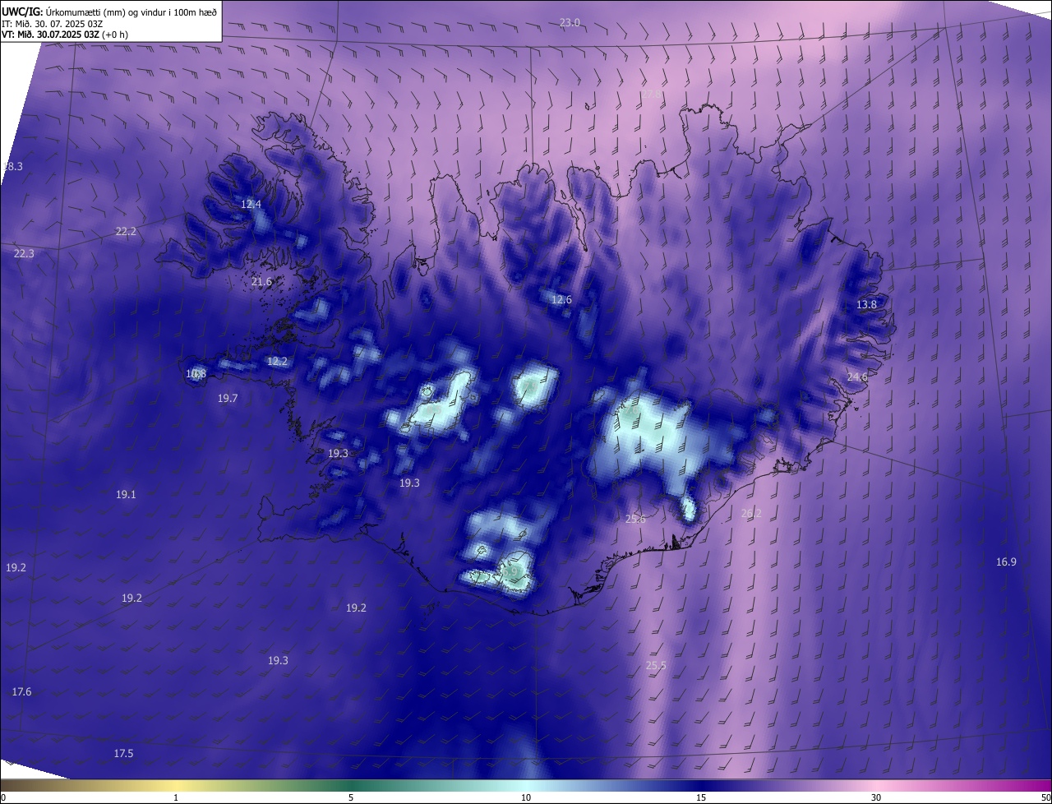
Task: Select the 25.6 value label
Action: click(635, 519)
